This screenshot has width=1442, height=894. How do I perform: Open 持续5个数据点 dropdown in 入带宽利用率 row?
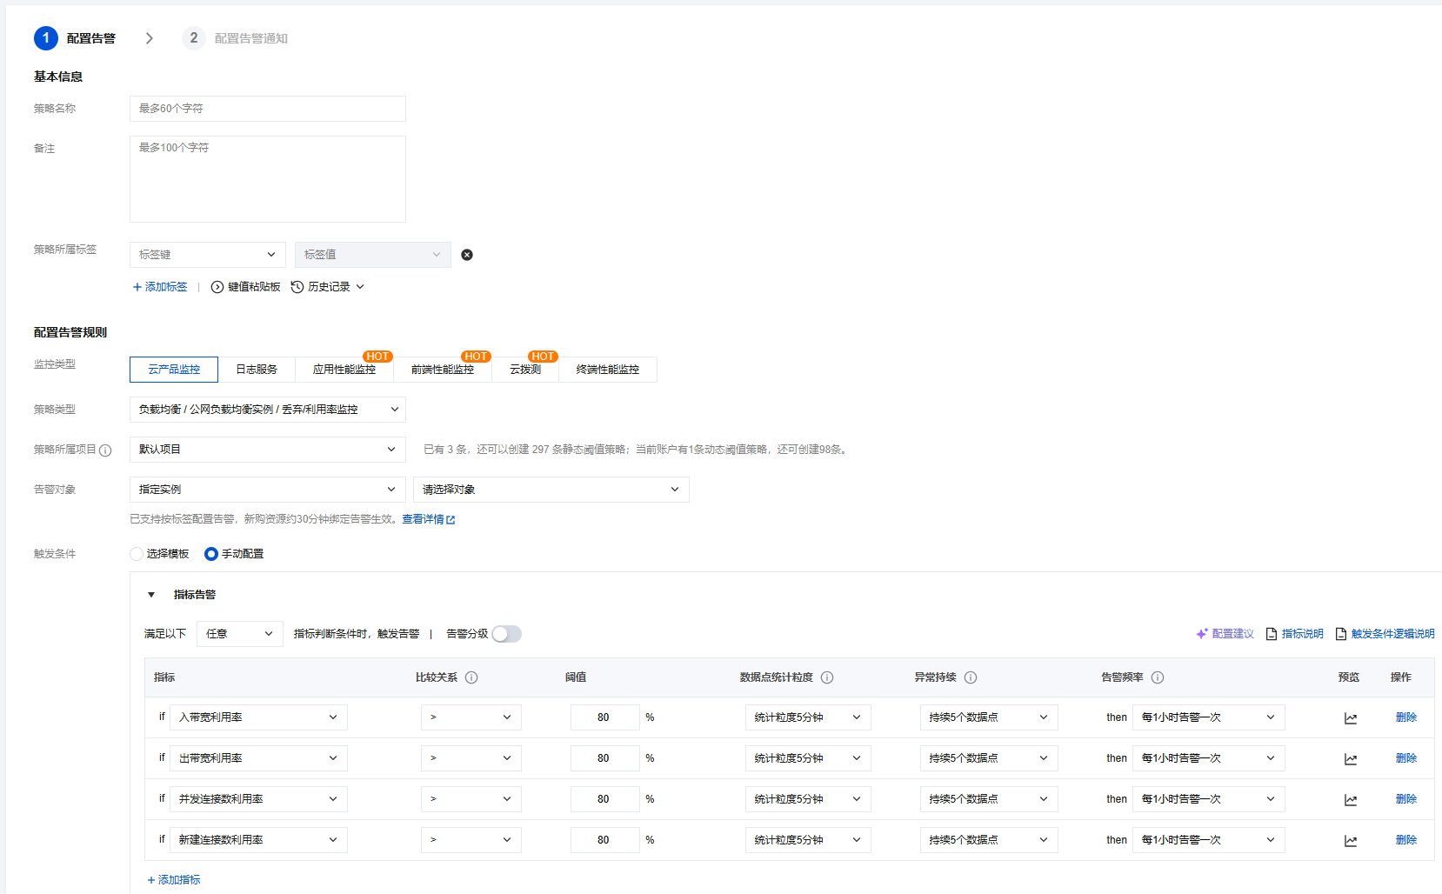989,717
